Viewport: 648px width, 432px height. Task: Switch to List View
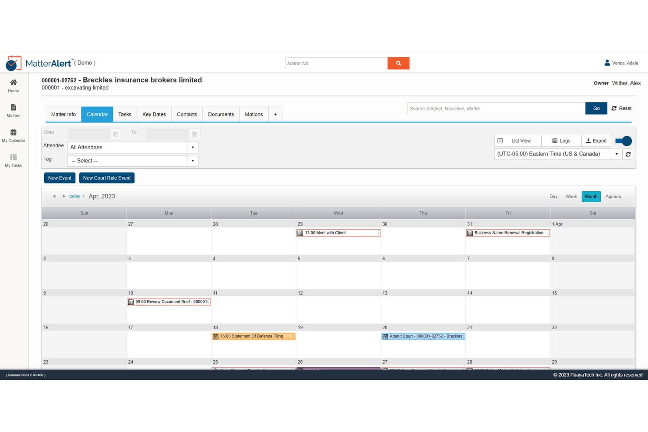(x=518, y=141)
